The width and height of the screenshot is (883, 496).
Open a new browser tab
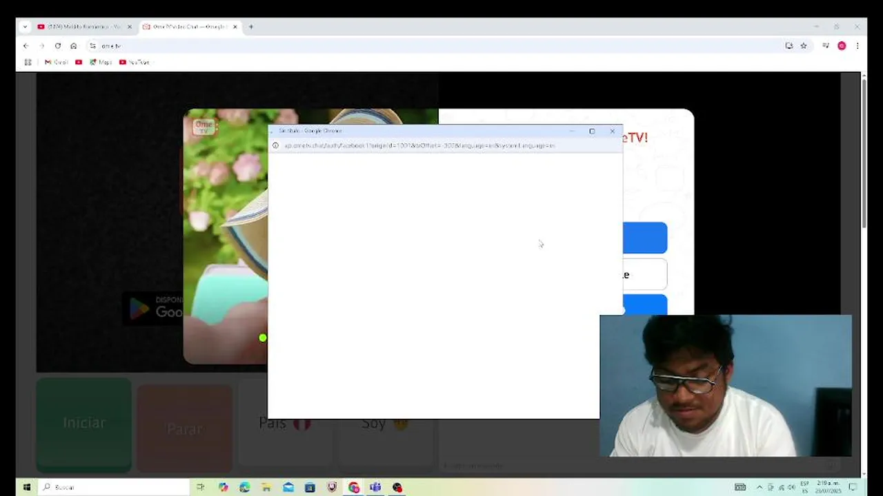pos(251,27)
